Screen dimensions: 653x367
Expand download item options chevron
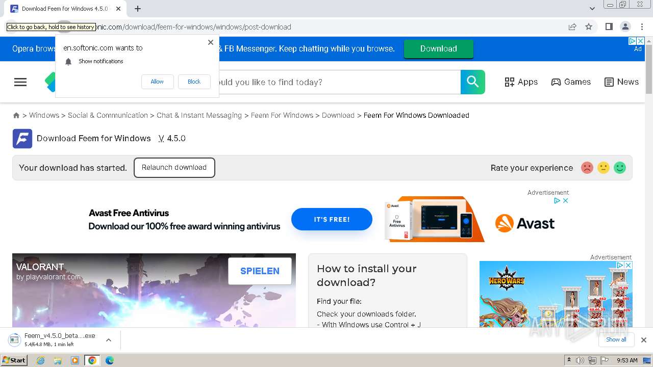[x=109, y=340]
